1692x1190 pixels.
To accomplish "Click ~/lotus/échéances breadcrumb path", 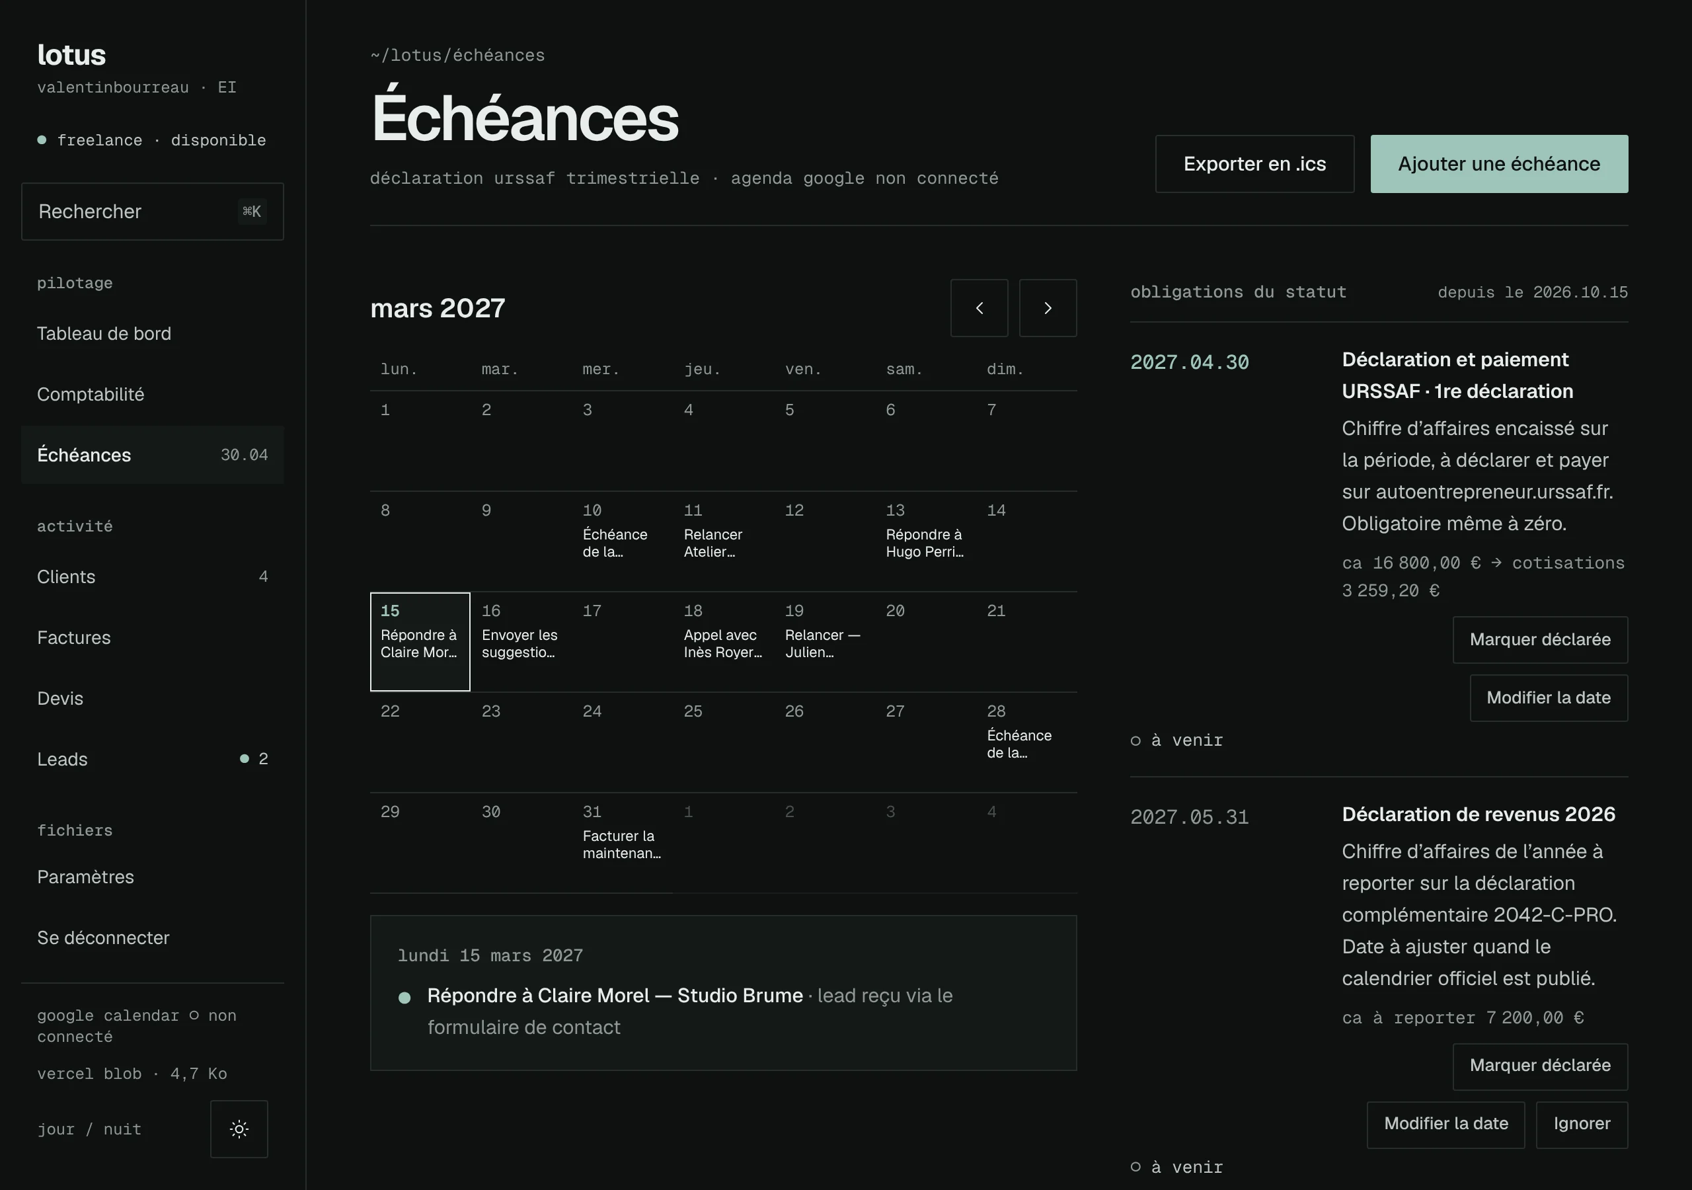I will tap(457, 56).
